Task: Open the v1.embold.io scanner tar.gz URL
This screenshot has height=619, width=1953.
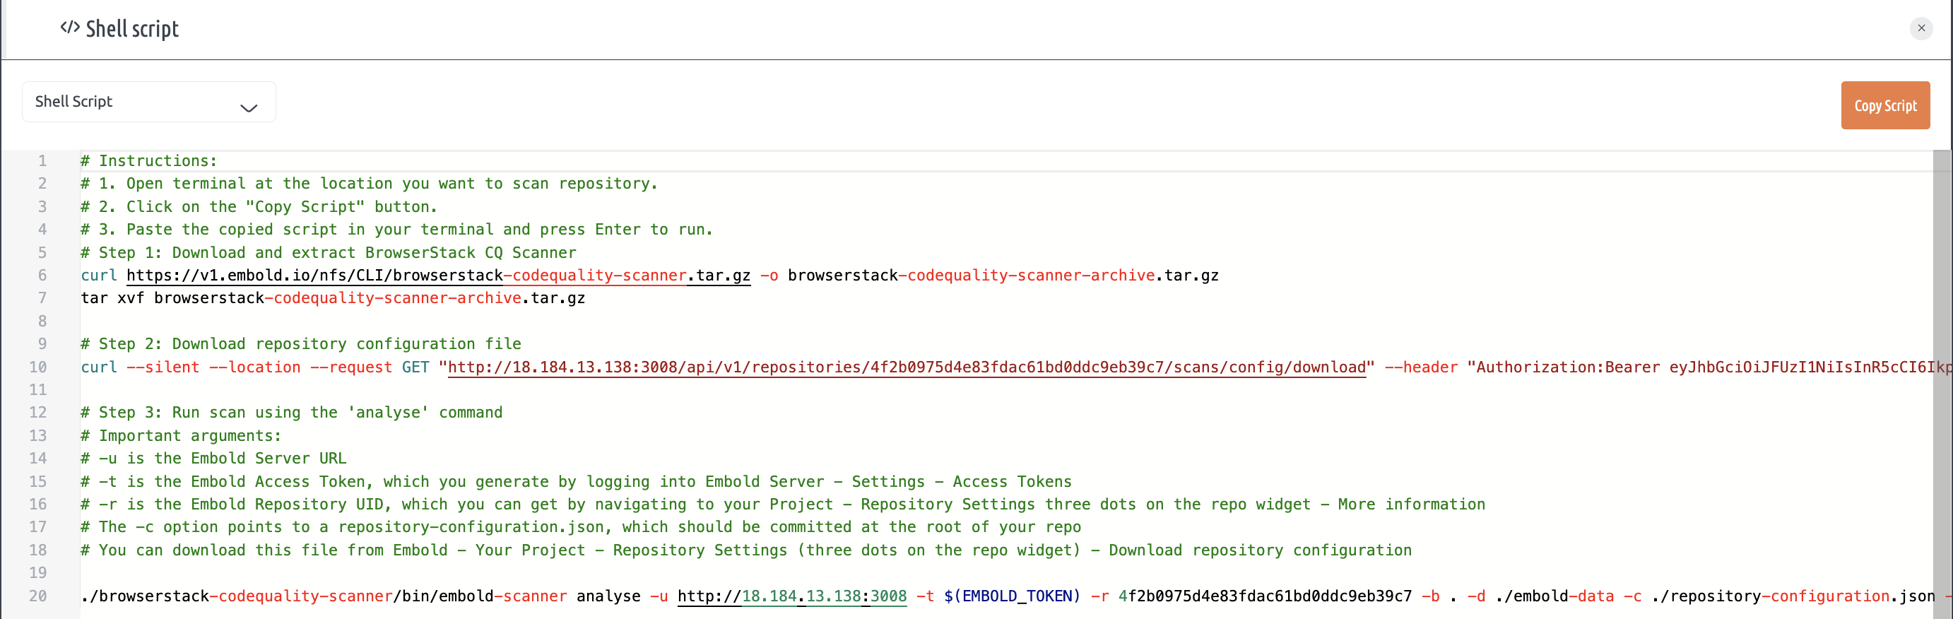Action: pos(437,276)
